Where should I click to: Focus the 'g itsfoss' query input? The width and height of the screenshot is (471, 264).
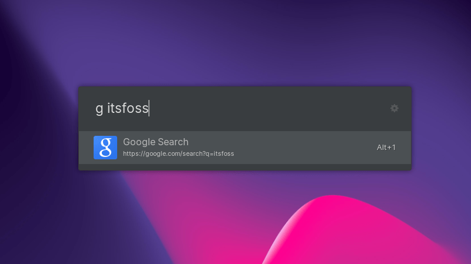pos(235,108)
